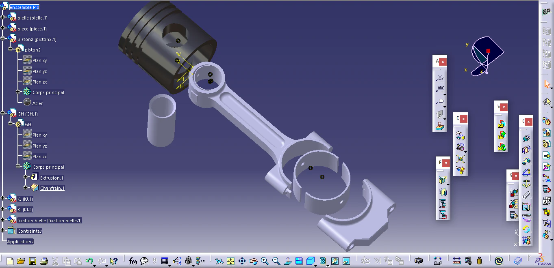Select the Normal View tool

(x=287, y=261)
